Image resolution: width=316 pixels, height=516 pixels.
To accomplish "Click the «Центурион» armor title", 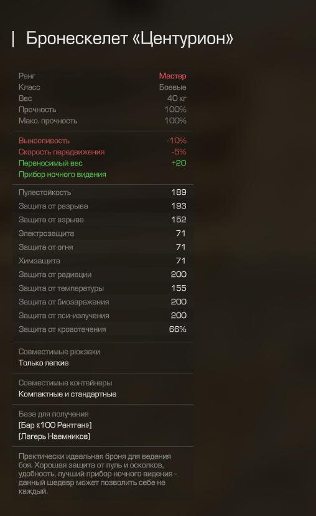I will pos(129,39).
